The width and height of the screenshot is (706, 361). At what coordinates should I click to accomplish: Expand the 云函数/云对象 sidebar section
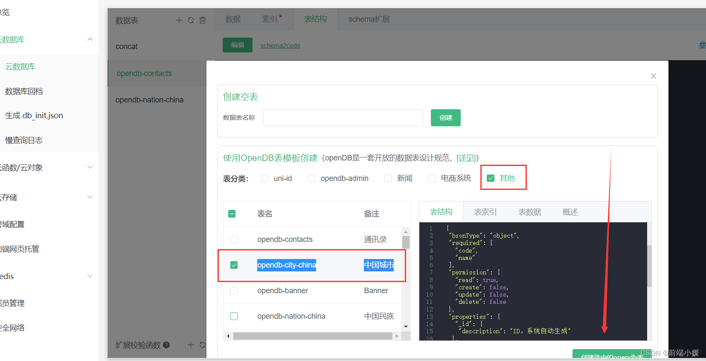click(90, 167)
